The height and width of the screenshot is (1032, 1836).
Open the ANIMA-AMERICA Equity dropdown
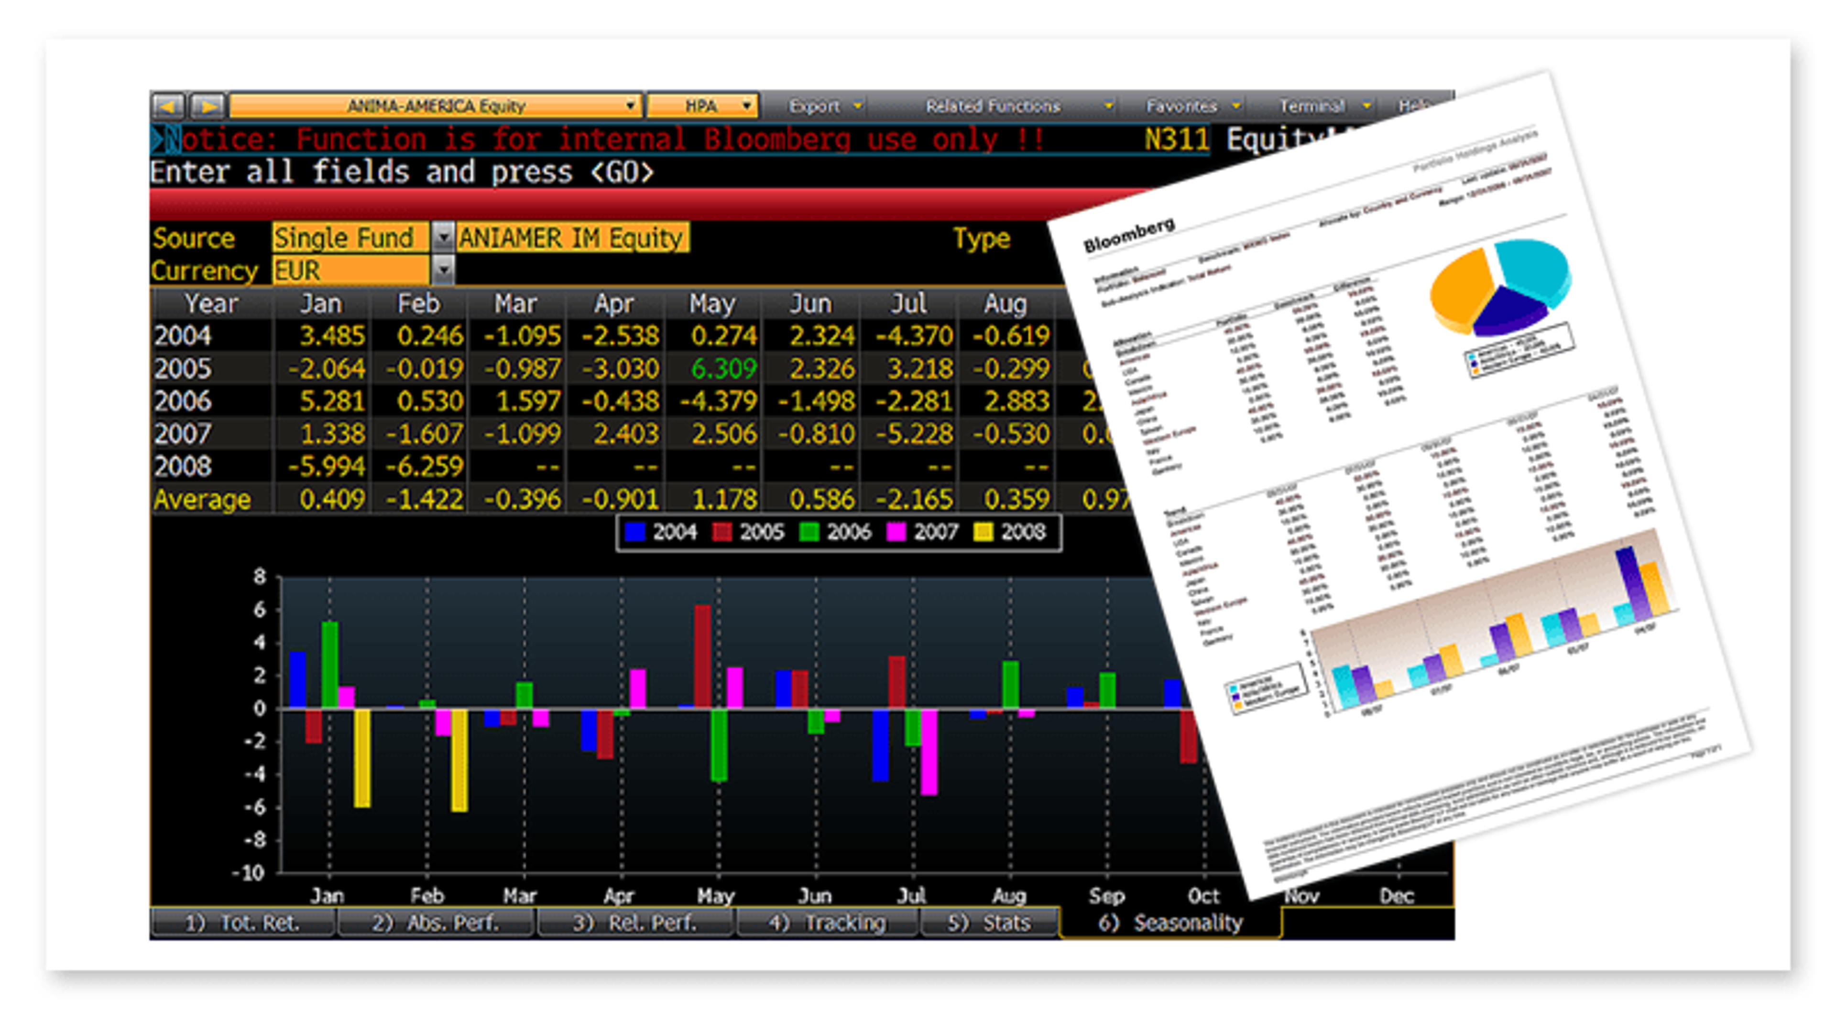click(436, 106)
